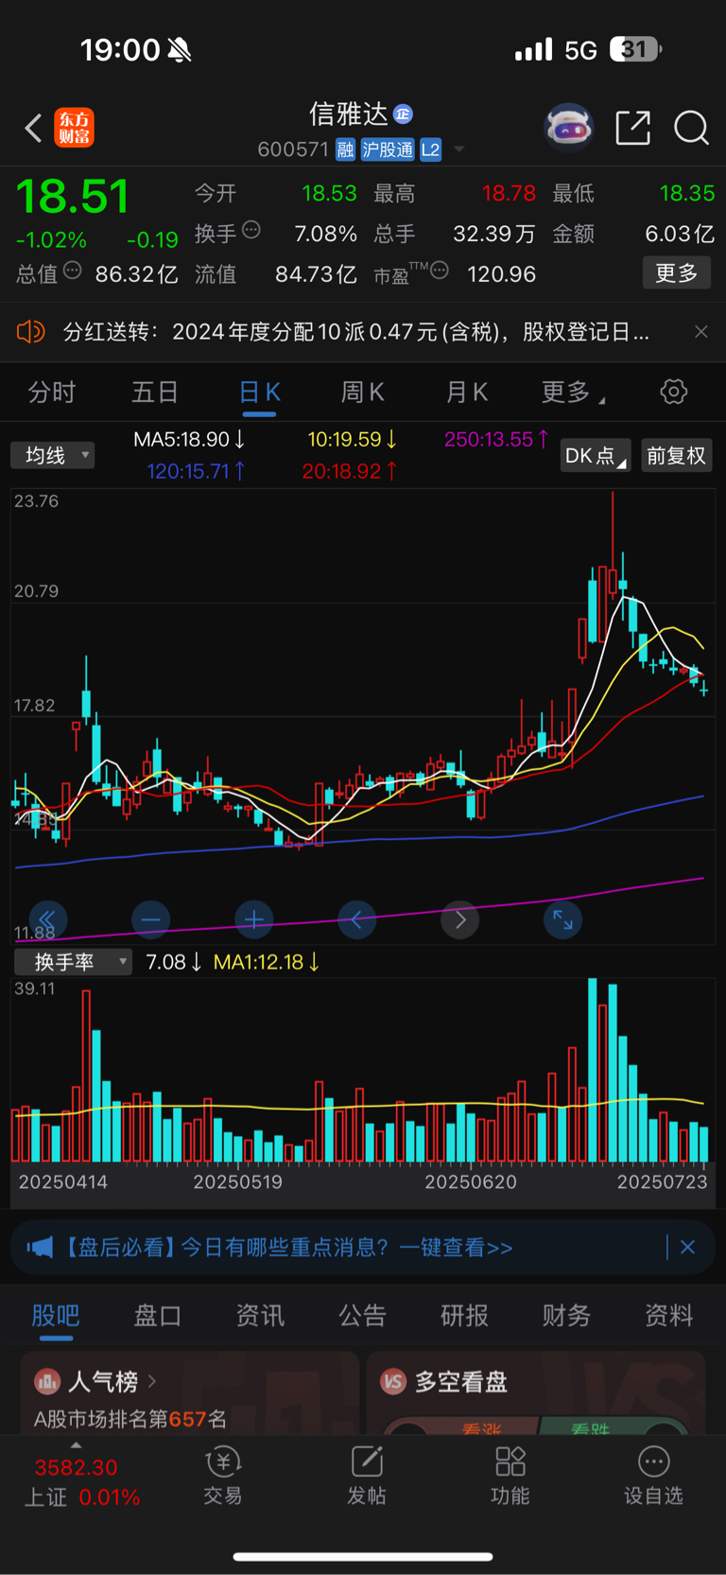
Task: Zoom in chart with plus icon
Action: click(x=254, y=919)
